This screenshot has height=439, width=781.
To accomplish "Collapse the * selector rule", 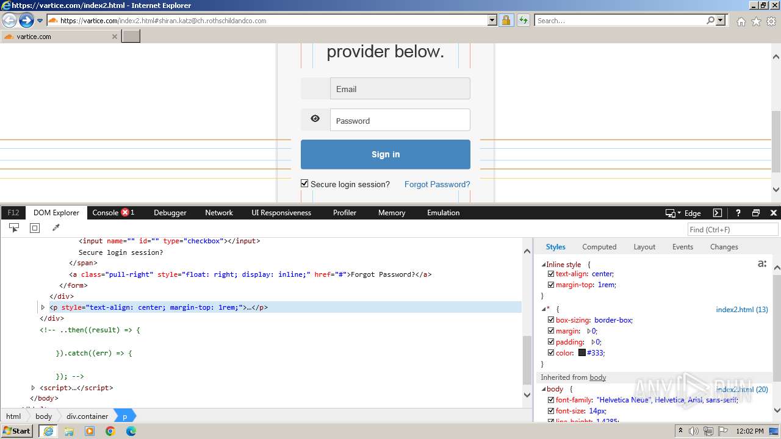I will pyautogui.click(x=544, y=310).
